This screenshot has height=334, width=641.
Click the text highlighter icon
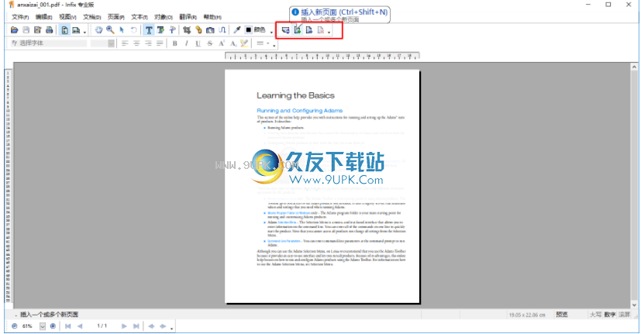(244, 43)
